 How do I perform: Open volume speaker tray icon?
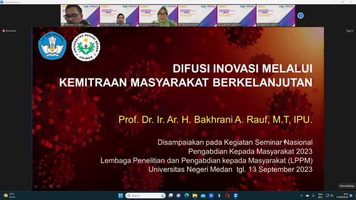(x=331, y=195)
